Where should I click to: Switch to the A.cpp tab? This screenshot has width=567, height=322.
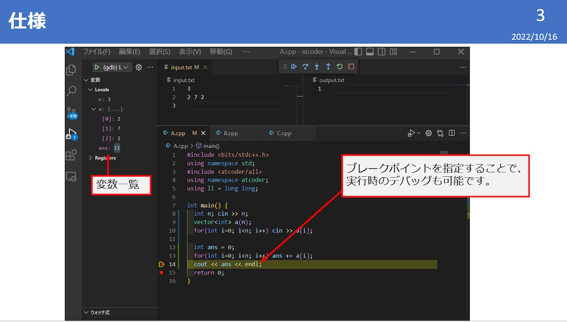(184, 133)
